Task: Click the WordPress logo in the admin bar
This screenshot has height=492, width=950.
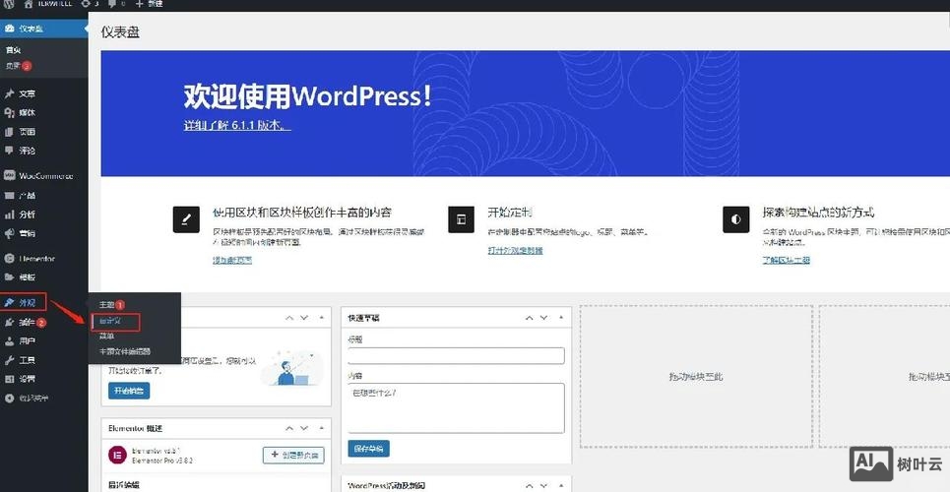Action: point(9,4)
